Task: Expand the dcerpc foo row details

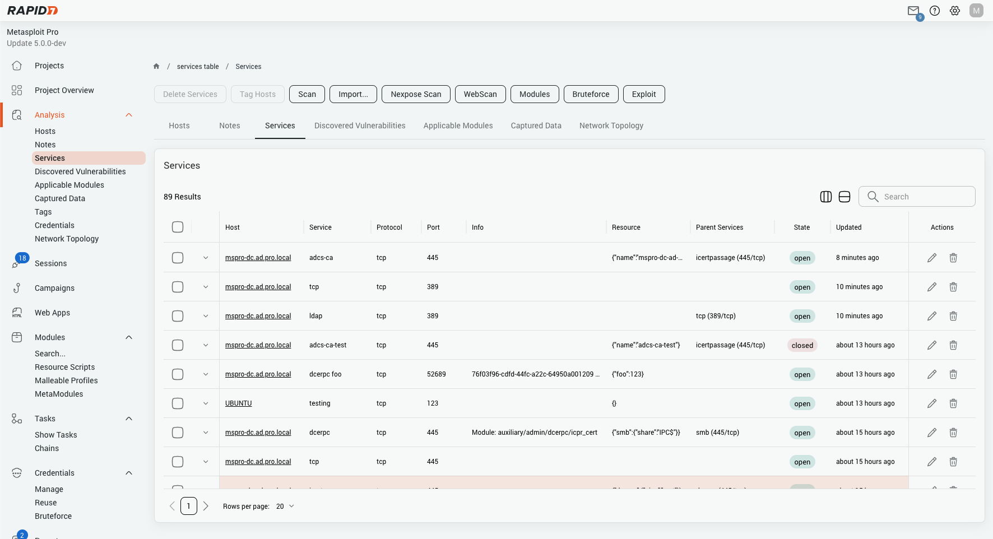Action: 206,374
